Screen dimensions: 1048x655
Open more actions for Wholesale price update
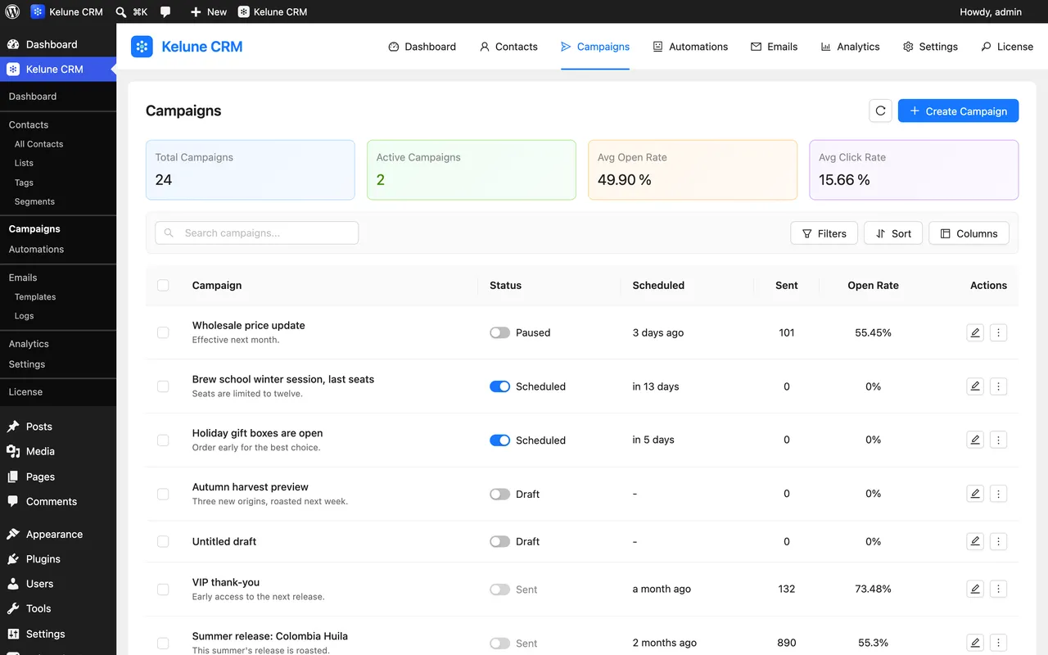click(998, 332)
